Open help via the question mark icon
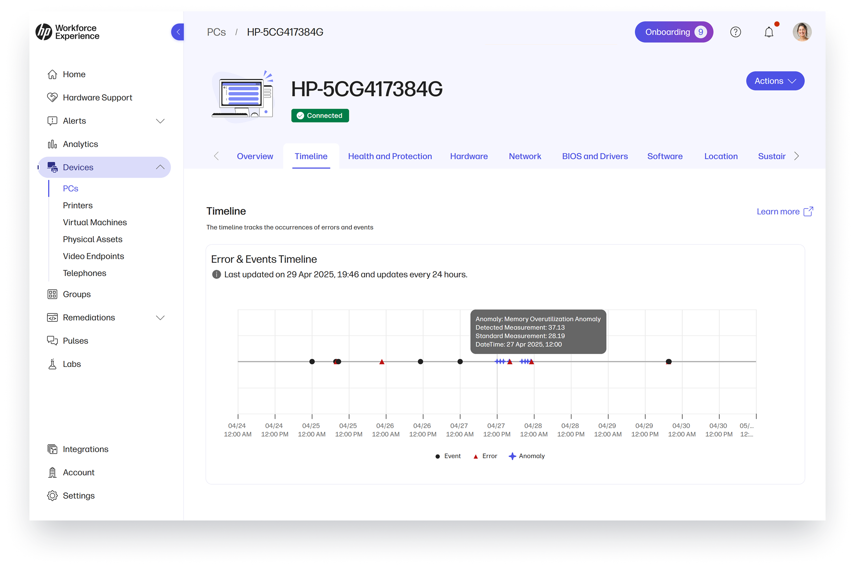This screenshot has height=568, width=855. (735, 32)
